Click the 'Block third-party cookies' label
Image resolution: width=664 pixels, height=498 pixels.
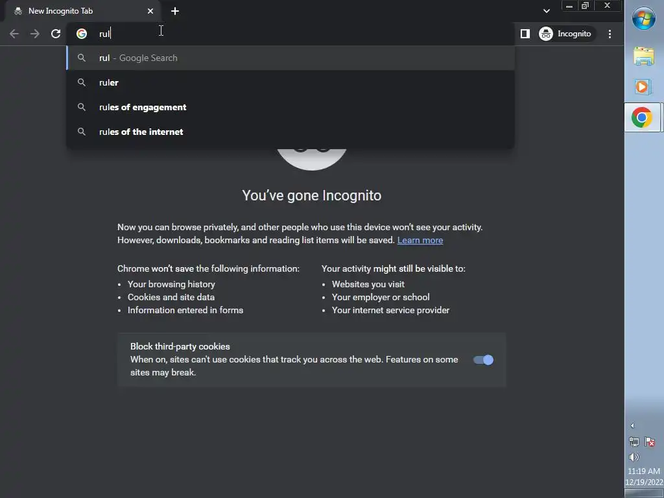(x=180, y=346)
